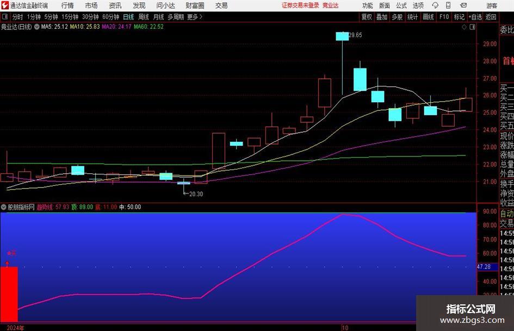Screen dimensions: 514x331
Task: Switch to 分时 period tab
Action: [x=18, y=17]
